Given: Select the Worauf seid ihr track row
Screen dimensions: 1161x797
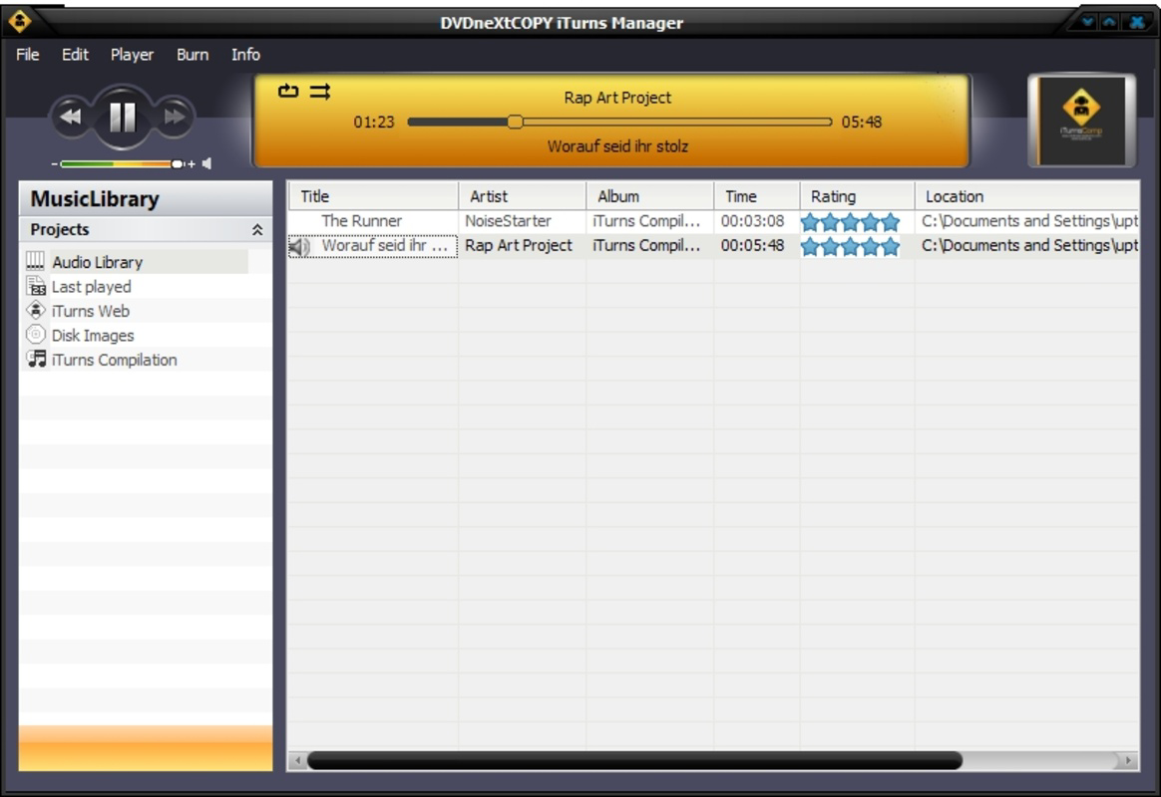Looking at the screenshot, I should [x=713, y=245].
